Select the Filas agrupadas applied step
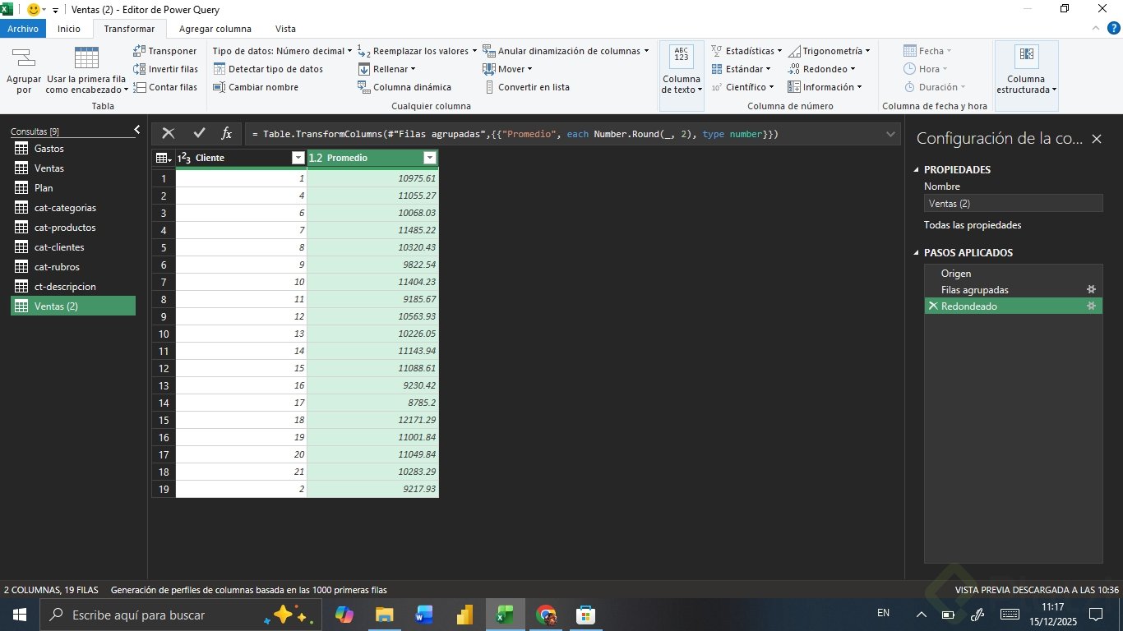Image resolution: width=1123 pixels, height=631 pixels. tap(1014, 290)
